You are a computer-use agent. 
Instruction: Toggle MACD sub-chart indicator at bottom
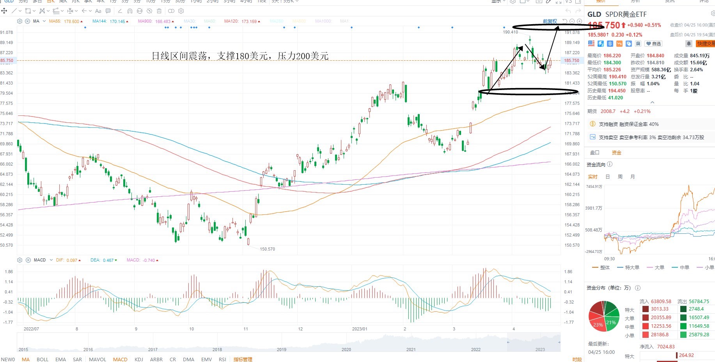[120, 359]
